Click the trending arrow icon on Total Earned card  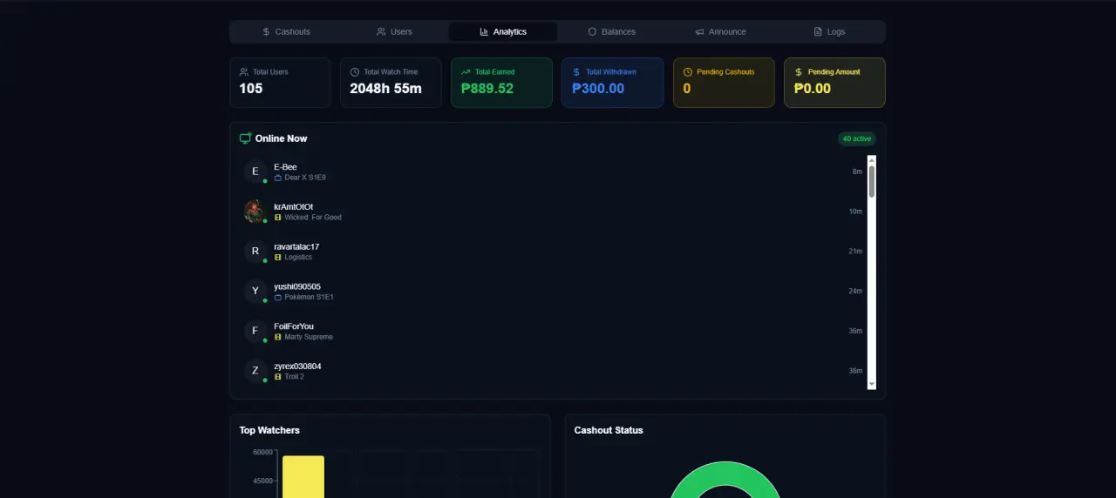pos(466,72)
